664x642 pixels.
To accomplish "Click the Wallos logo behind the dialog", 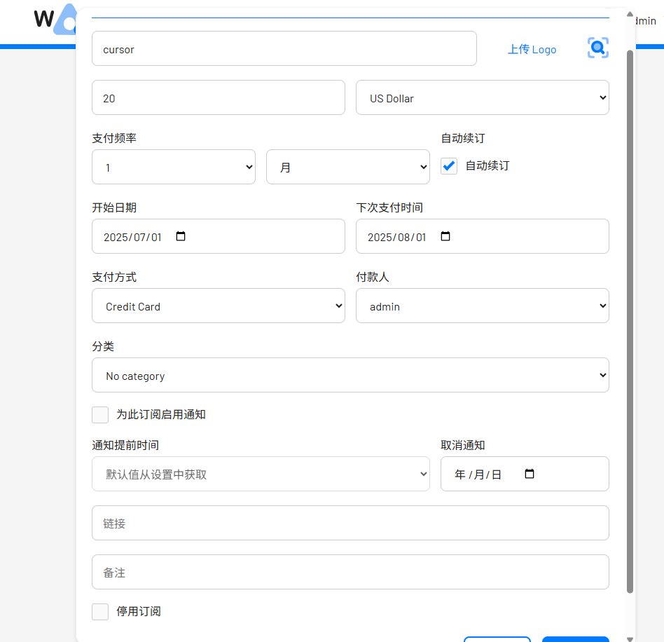I will tap(55, 19).
